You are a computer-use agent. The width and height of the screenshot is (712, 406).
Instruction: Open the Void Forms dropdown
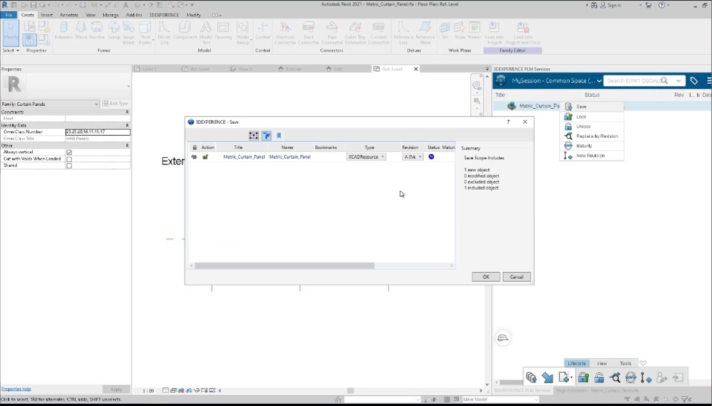click(145, 33)
